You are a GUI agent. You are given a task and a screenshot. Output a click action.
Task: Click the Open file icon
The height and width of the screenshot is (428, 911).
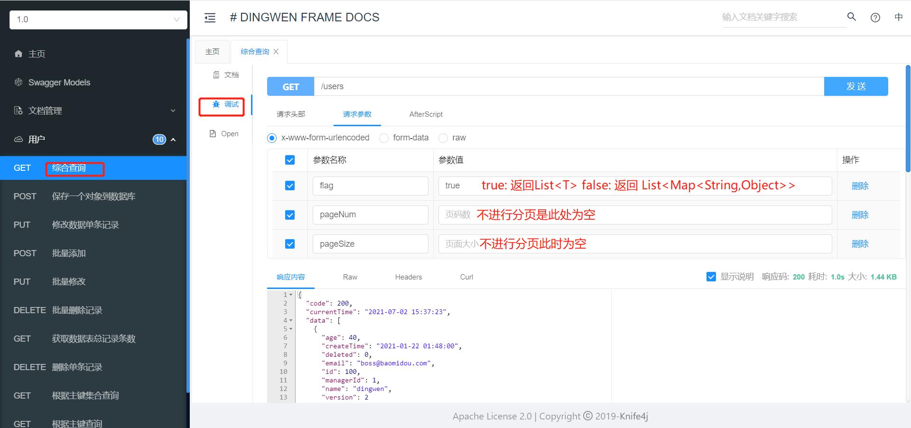click(x=213, y=134)
